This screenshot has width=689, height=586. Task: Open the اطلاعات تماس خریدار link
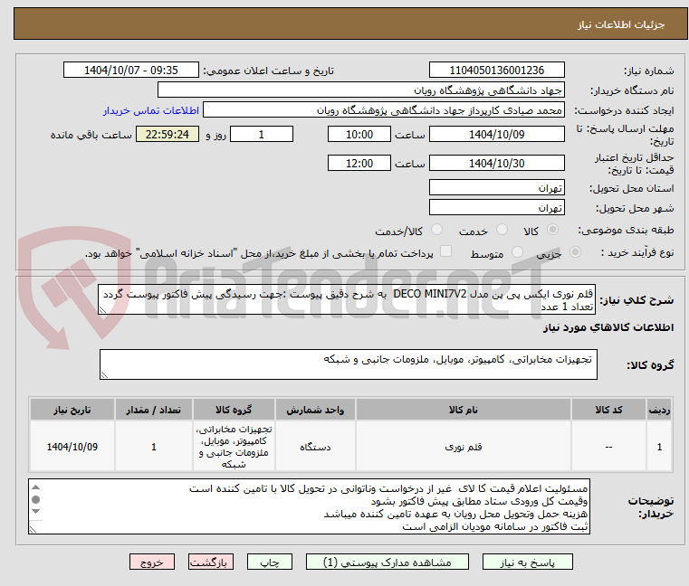[151, 110]
